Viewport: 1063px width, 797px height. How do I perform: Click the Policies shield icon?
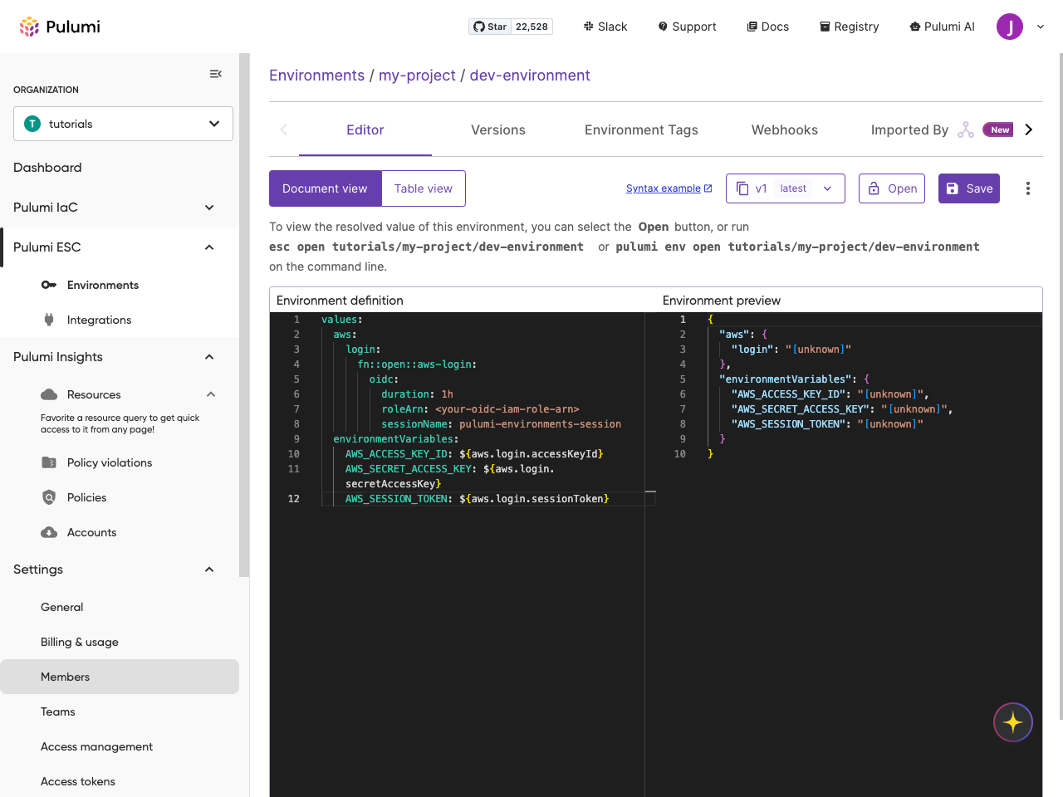coord(49,497)
